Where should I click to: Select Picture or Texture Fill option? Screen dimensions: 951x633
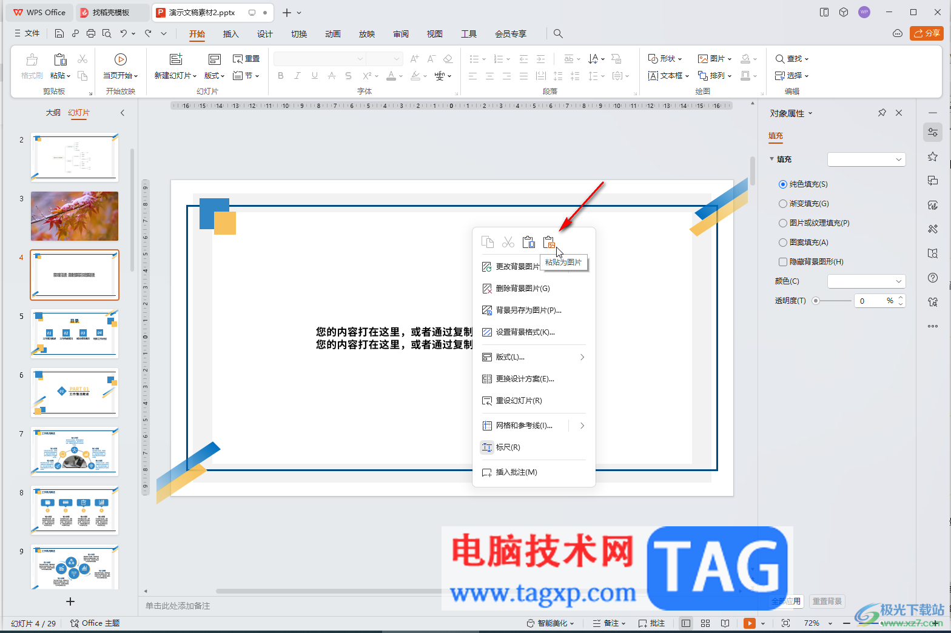[x=783, y=223]
